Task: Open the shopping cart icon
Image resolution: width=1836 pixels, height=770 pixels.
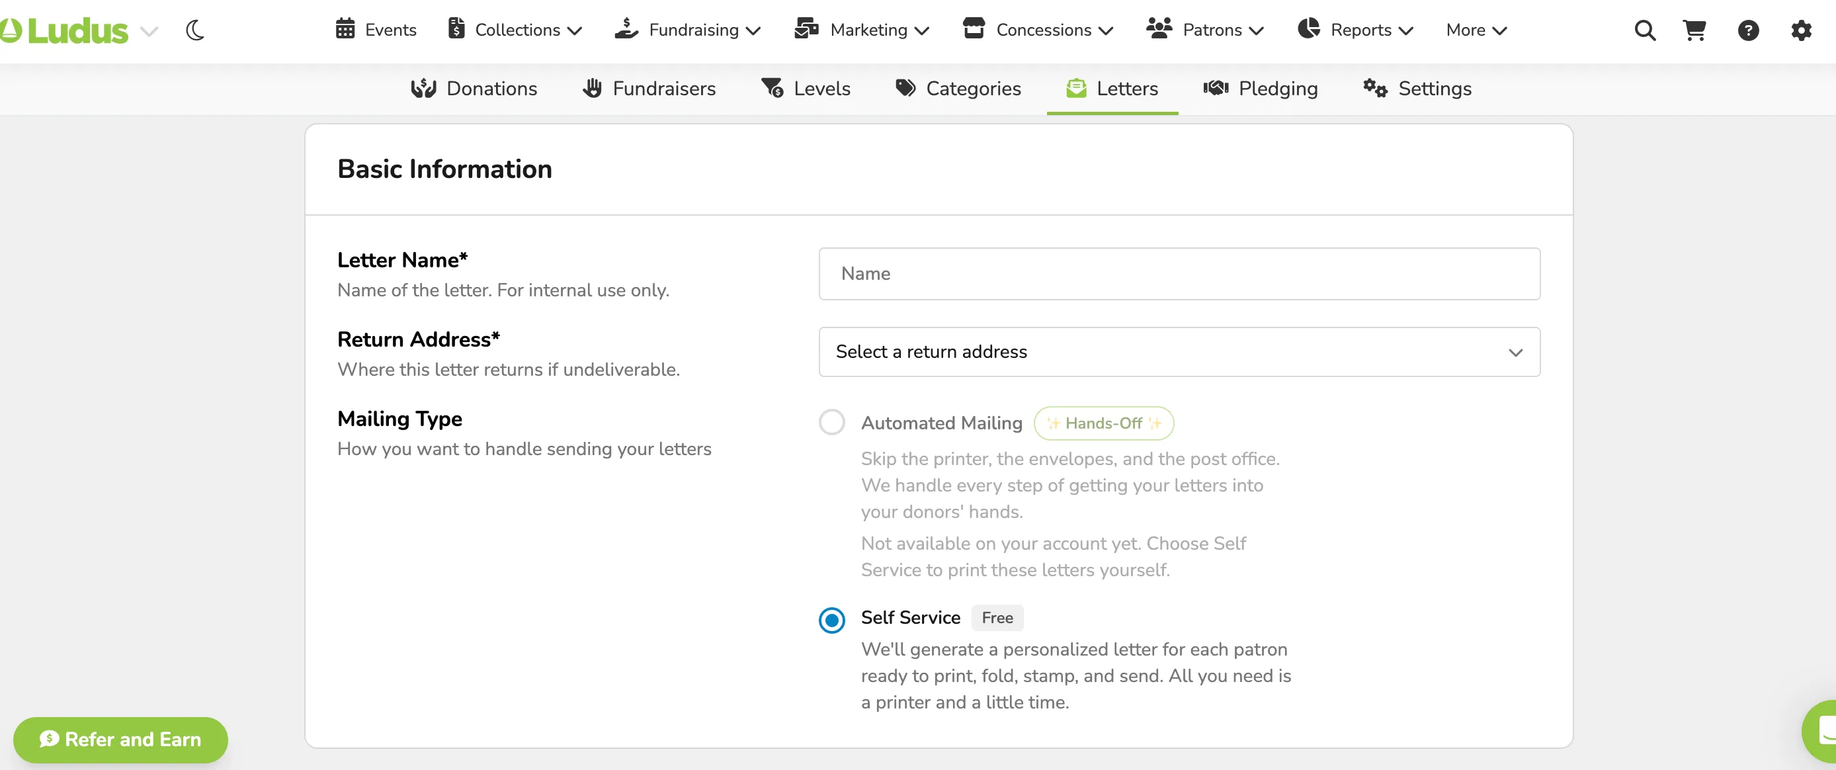Action: 1694,30
